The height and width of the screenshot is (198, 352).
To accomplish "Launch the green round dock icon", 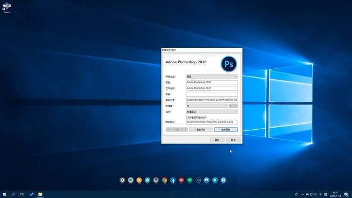I will [x=190, y=180].
